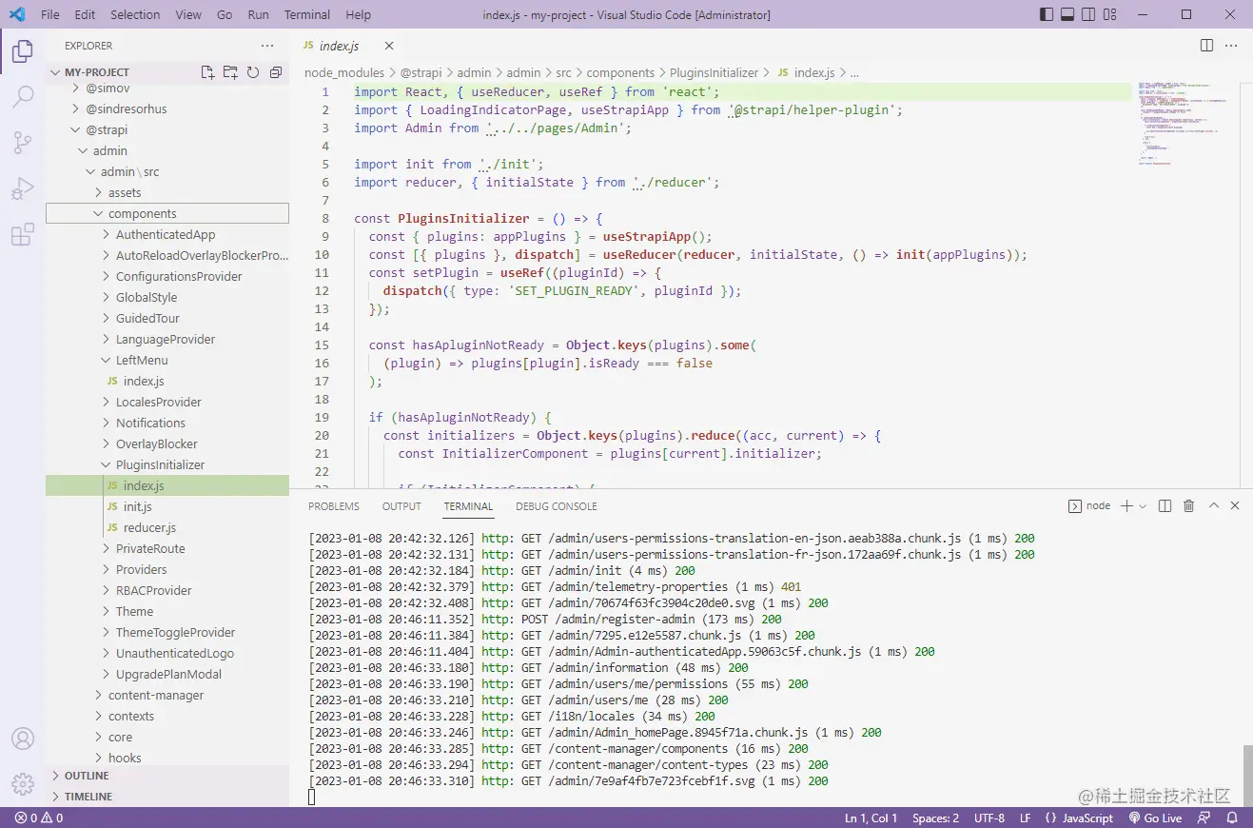Open customize layout icon in title bar
This screenshot has width=1253, height=828.
(x=1110, y=14)
